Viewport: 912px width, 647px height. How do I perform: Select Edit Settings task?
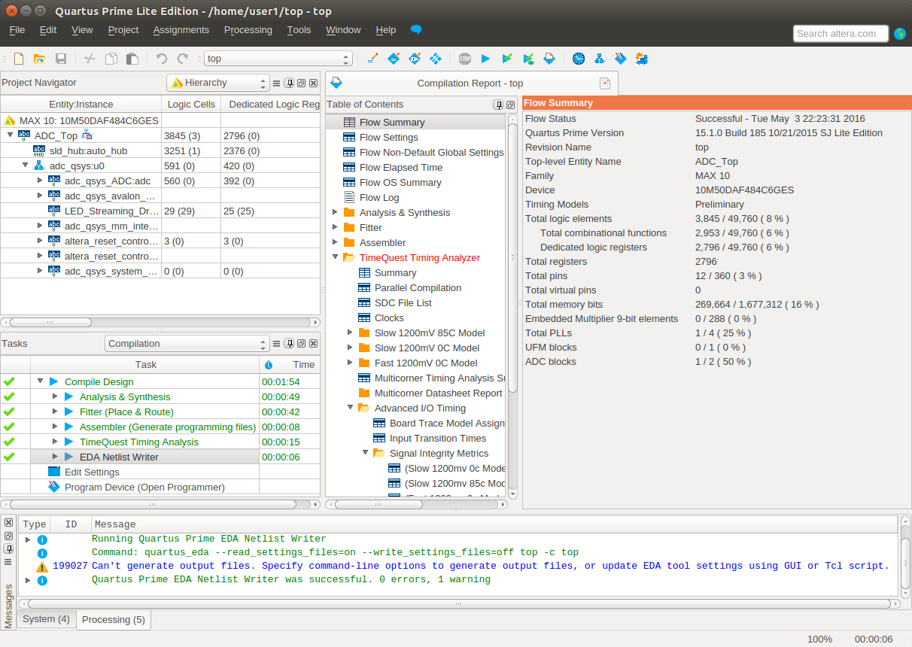92,472
